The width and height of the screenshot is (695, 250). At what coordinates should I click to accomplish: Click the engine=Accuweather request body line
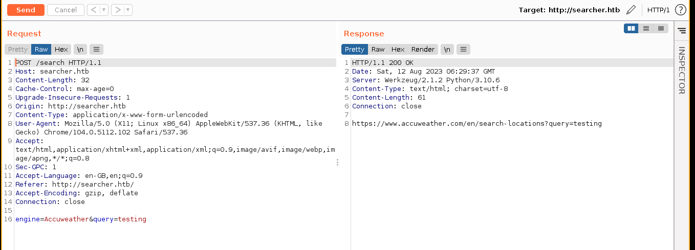[x=81, y=219]
